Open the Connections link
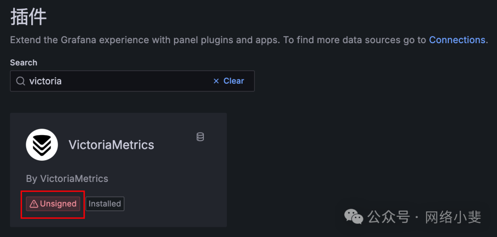 point(457,40)
